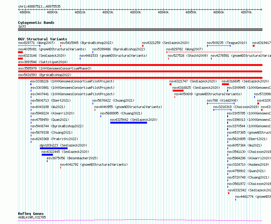Click the red bar under nsv6316695
This screenshot has width=271, height=224.
click(225, 84)
